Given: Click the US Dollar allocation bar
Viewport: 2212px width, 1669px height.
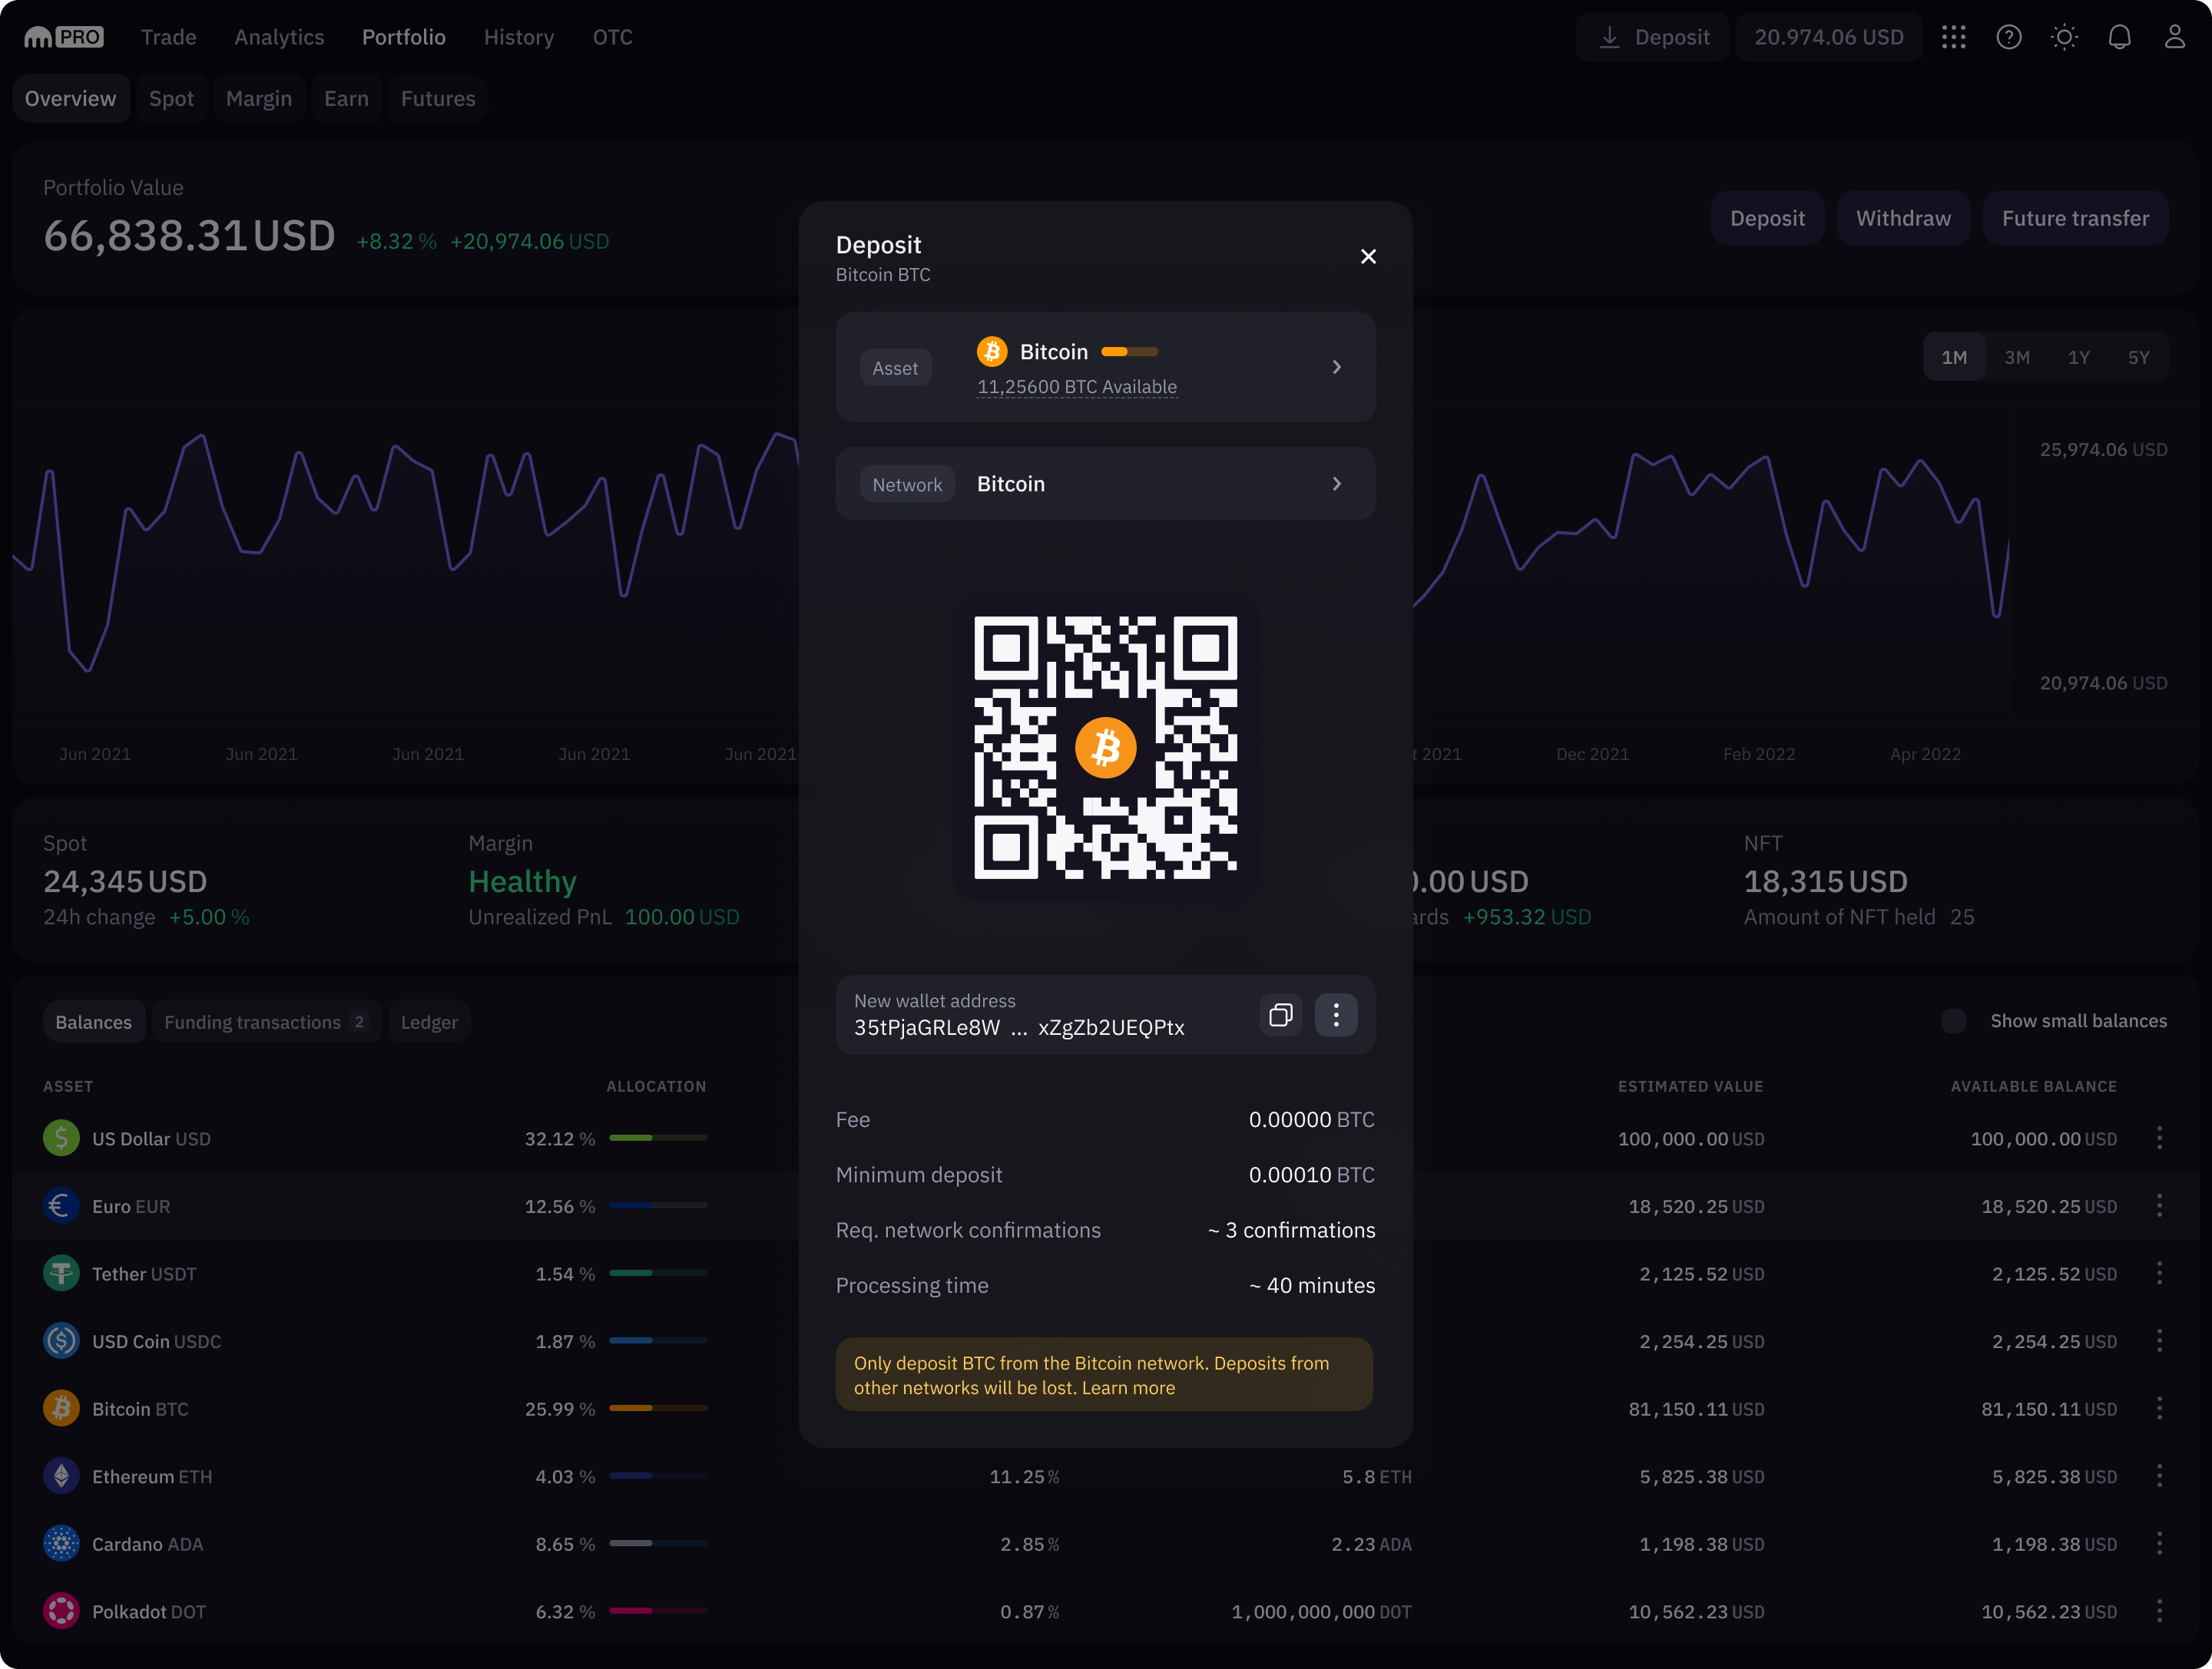Looking at the screenshot, I should pyautogui.click(x=658, y=1139).
